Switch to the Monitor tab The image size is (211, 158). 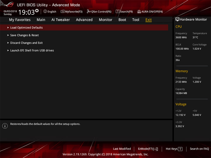point(105,20)
